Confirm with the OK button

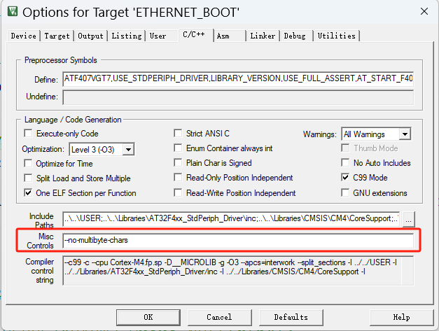pos(148,317)
